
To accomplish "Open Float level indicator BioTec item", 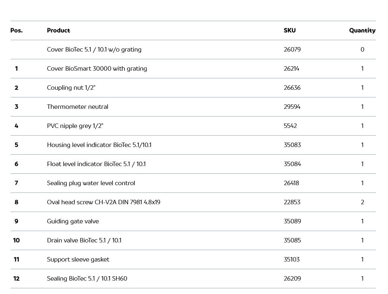I will pos(96,164).
